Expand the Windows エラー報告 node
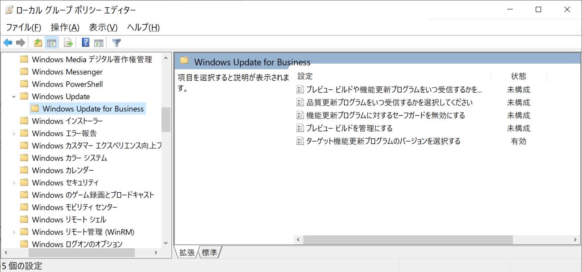Viewport: 582px width, 272px height. pos(14,133)
